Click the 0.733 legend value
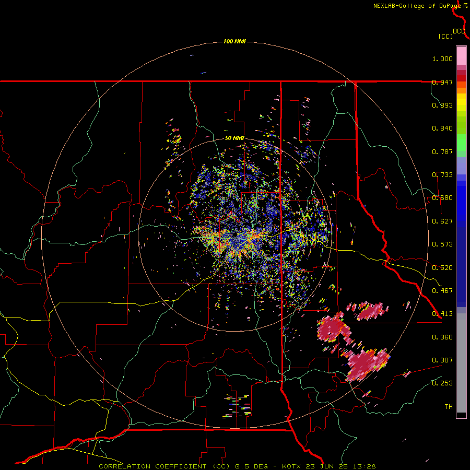Screen dimensions: 470x470 coord(442,175)
